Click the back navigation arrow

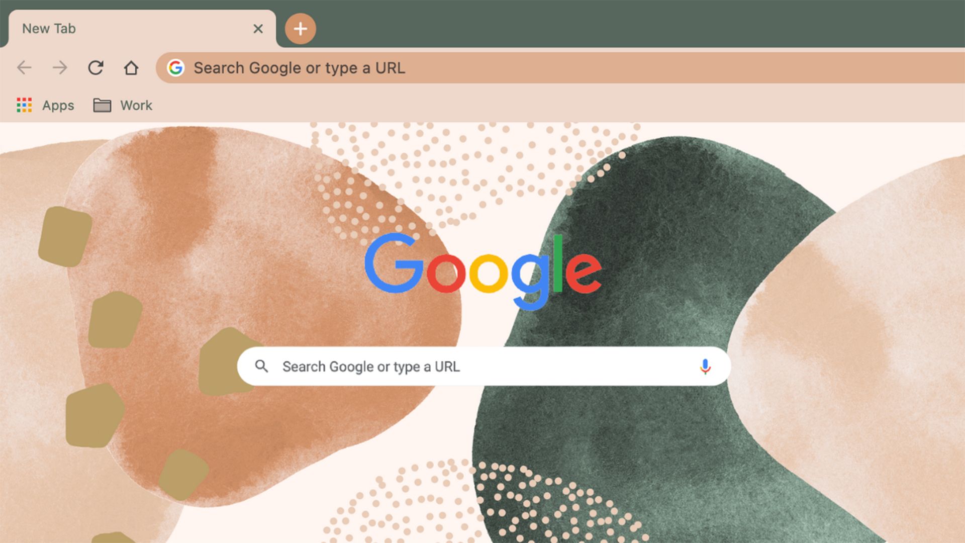[25, 68]
